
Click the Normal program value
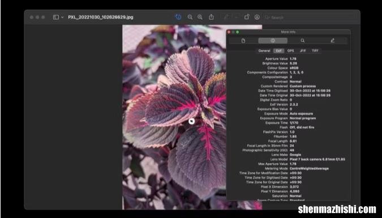coord(303,118)
